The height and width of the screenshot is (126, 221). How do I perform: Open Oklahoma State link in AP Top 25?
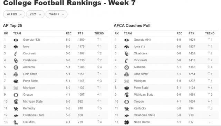pos(33,115)
